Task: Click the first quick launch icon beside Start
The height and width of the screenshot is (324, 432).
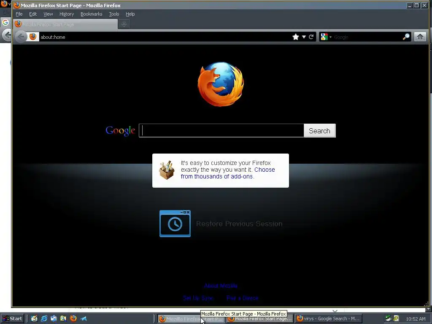Action: point(34,319)
